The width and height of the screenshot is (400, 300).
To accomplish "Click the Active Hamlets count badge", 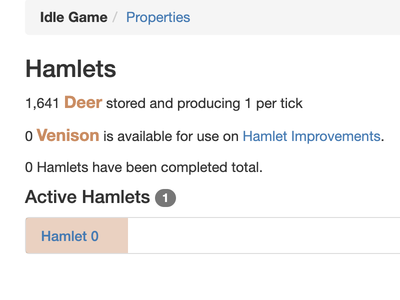I will (x=165, y=197).
